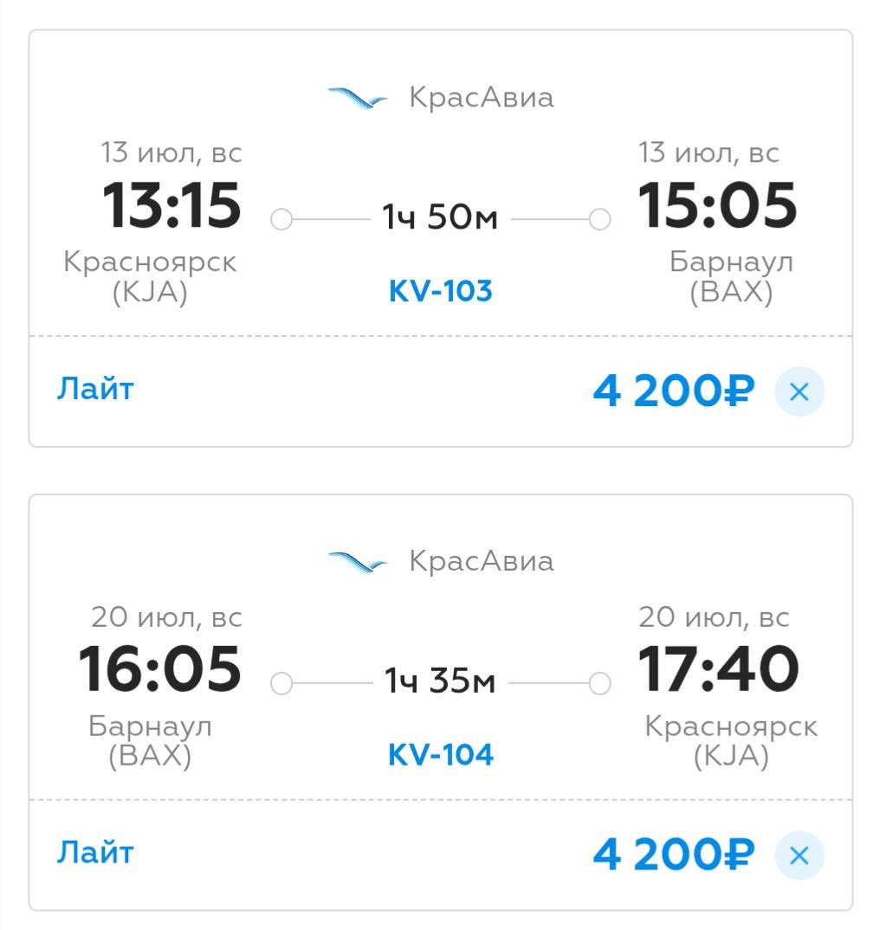Open flight number KV-103 details

pos(440,291)
